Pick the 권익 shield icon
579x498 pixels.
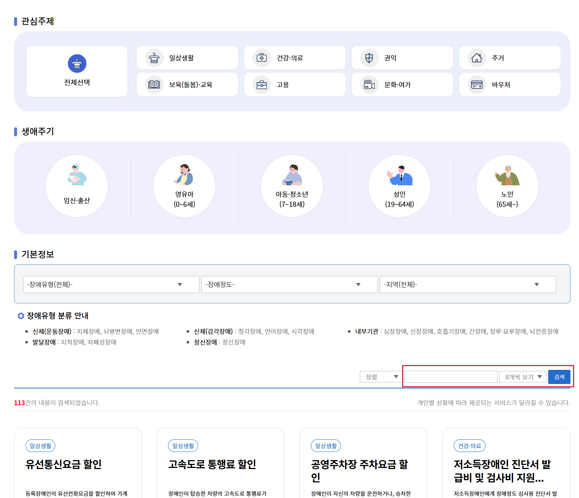tap(369, 58)
